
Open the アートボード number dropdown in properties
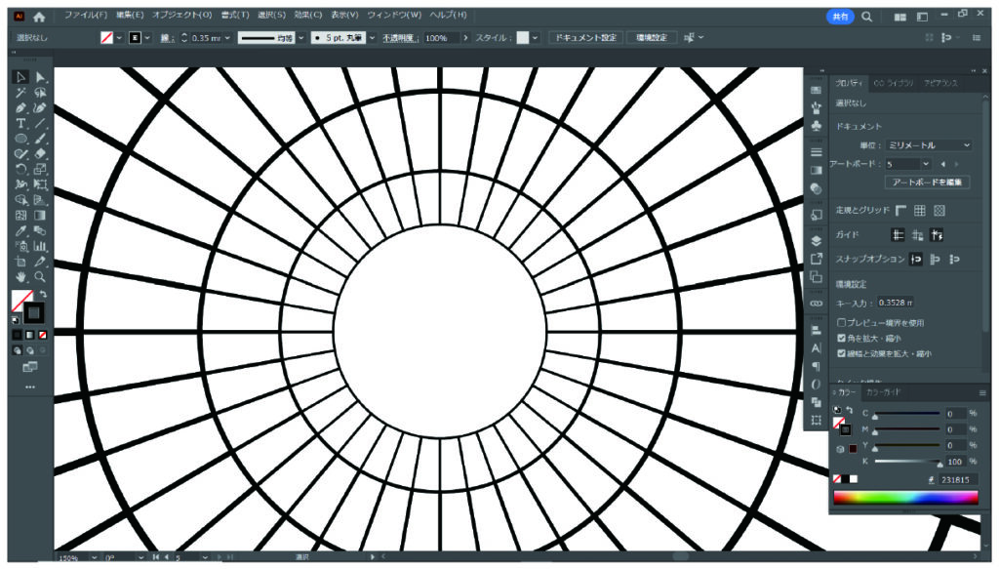926,164
